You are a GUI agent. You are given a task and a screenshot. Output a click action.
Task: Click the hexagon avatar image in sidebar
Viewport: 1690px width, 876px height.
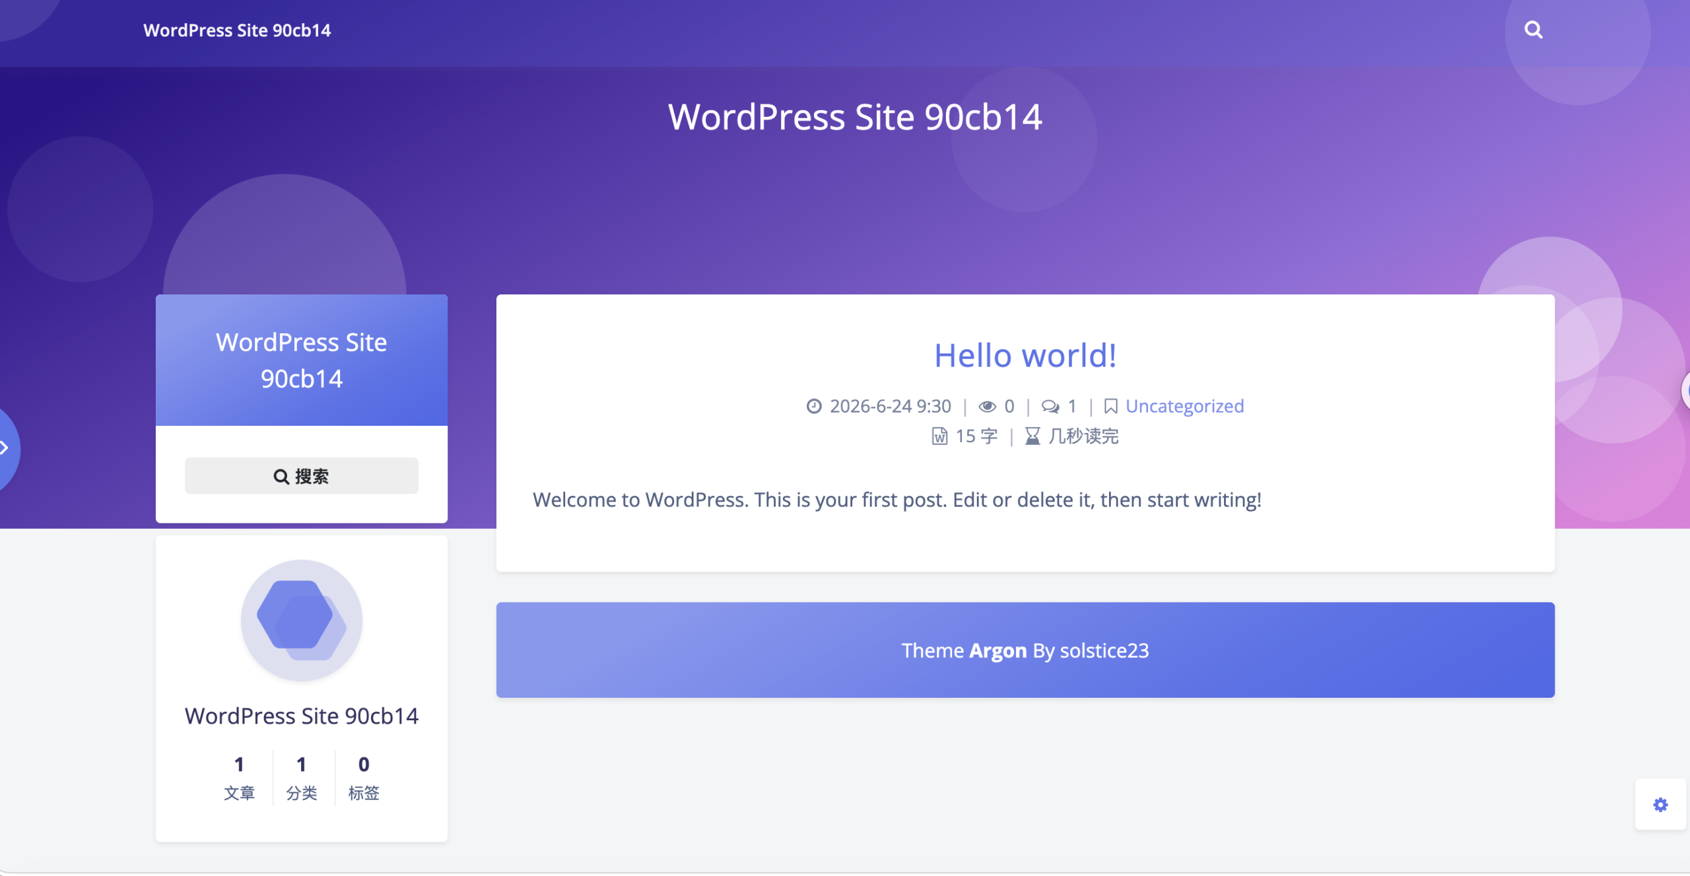click(301, 621)
